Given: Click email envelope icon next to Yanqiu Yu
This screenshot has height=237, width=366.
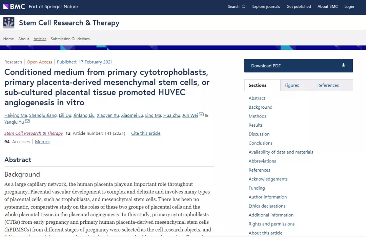Looking at the screenshot, I should click(x=27, y=121).
